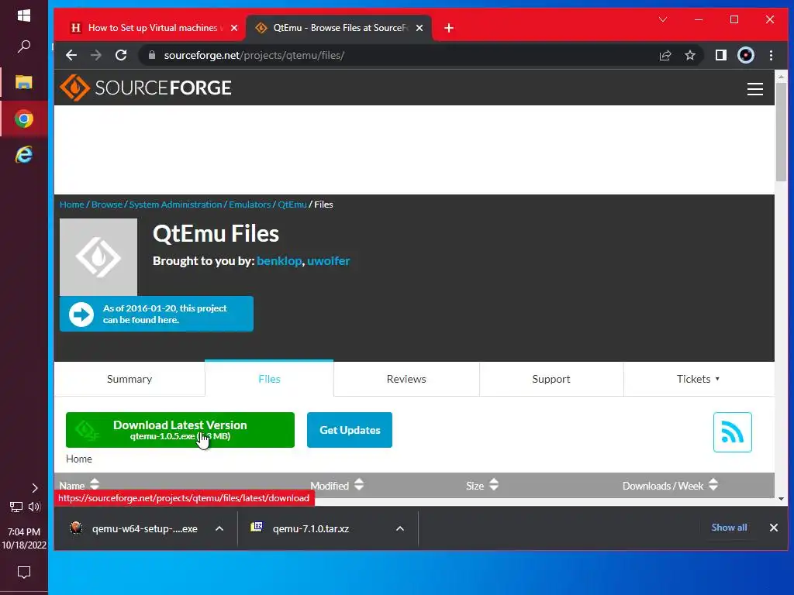Open the Browse breadcrumb link
794x595 pixels.
tap(107, 205)
